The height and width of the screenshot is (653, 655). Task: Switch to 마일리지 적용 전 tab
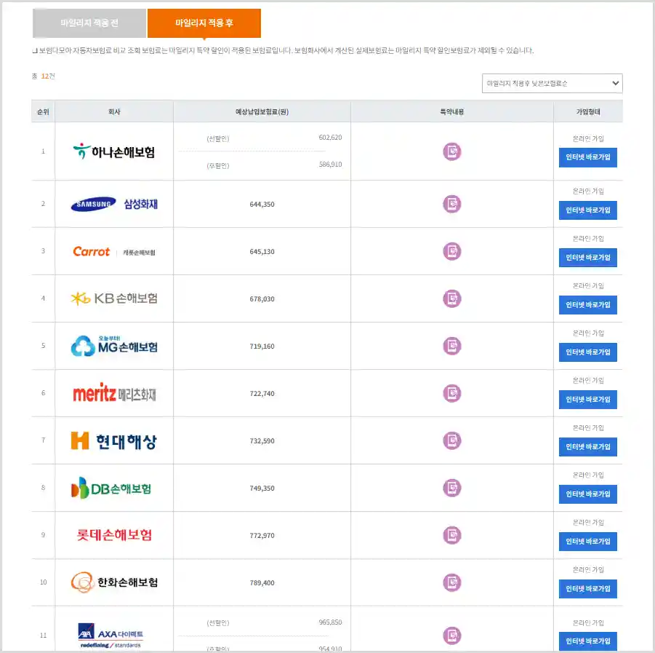[x=89, y=23]
